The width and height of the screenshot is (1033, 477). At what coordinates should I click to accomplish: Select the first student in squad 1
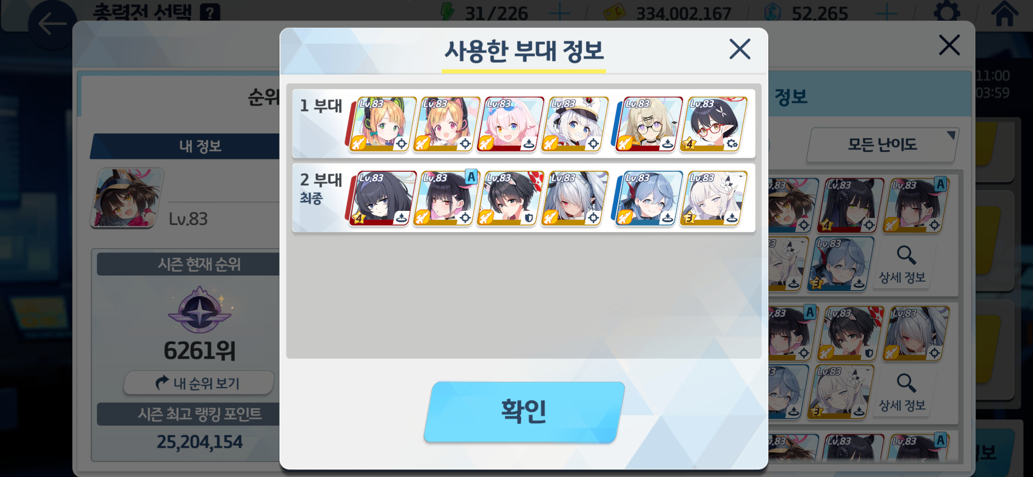pyautogui.click(x=383, y=124)
